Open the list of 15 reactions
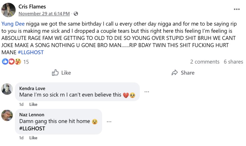Image resolution: width=246 pixels, height=146 pixels. tap(26, 62)
